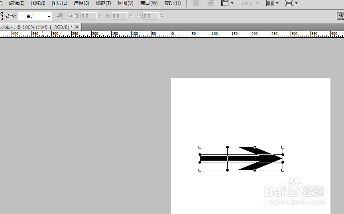This screenshot has width=344, height=214.
Task: Launch Mini Bridge with the Mb icon
Action: [210, 3]
